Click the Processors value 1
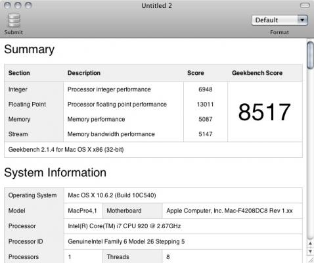The width and height of the screenshot is (314, 263). [x=70, y=257]
